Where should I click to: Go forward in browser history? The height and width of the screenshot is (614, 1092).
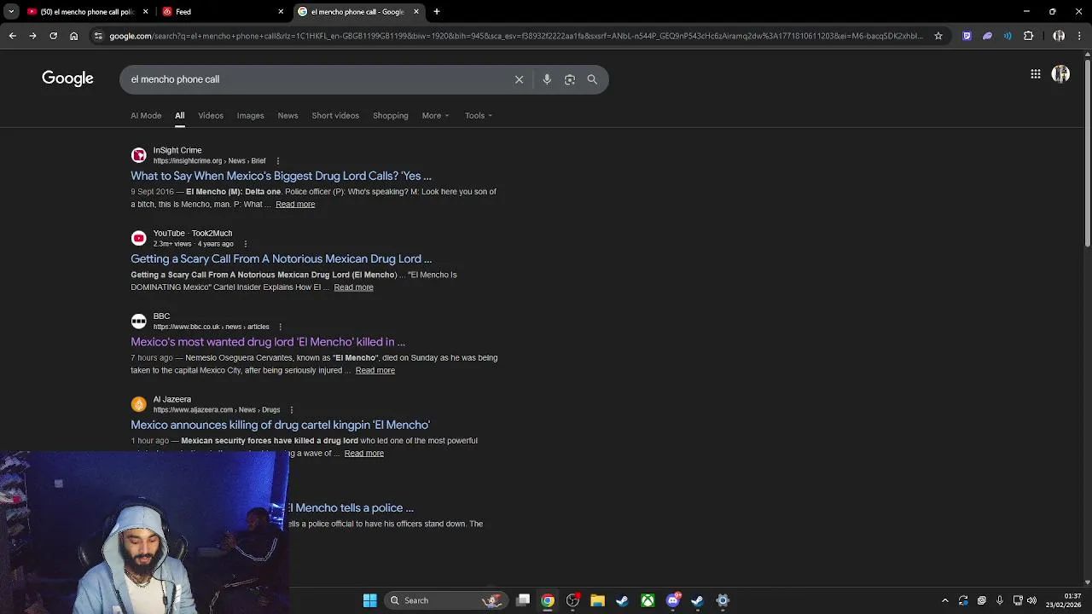(32, 36)
